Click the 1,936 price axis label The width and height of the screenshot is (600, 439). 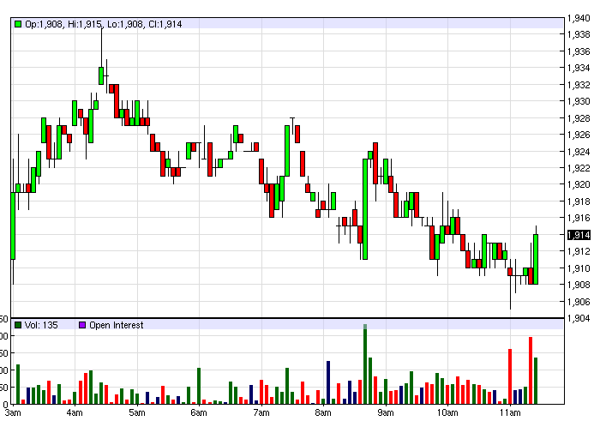coord(579,51)
